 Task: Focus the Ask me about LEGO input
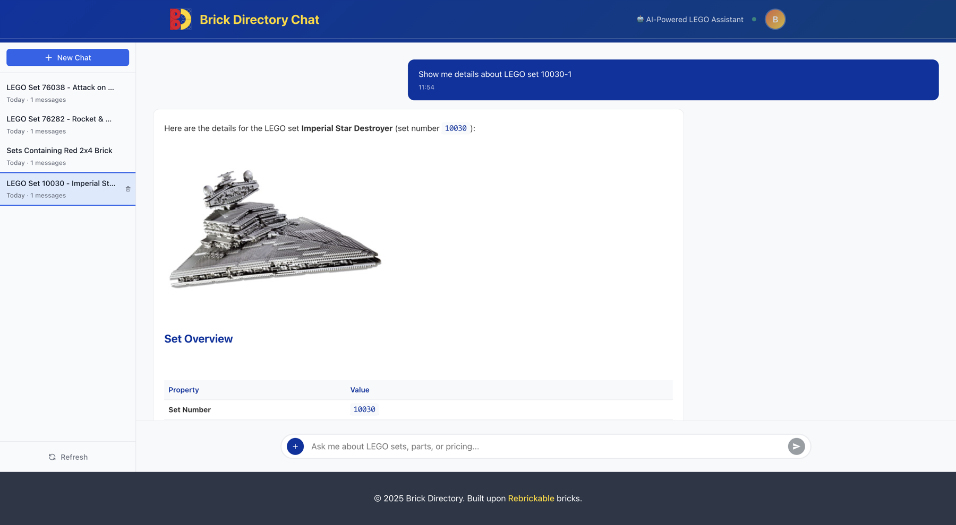(547, 447)
